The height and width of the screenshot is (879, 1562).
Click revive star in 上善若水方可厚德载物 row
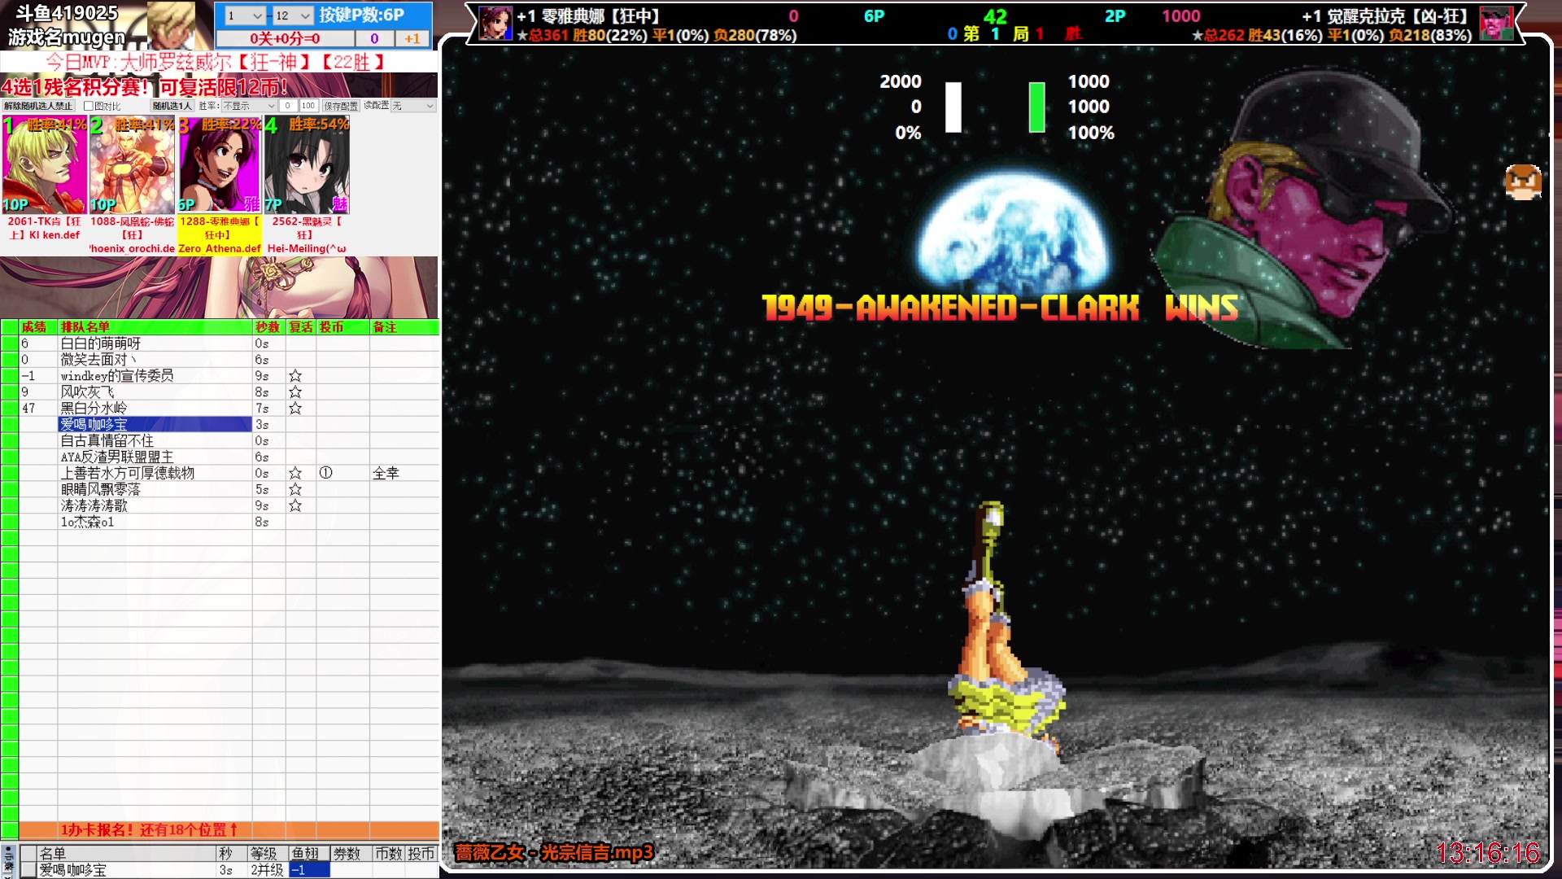coord(295,474)
